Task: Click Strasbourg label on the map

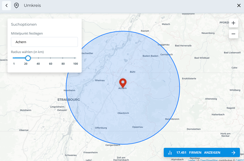Action: coord(68,100)
